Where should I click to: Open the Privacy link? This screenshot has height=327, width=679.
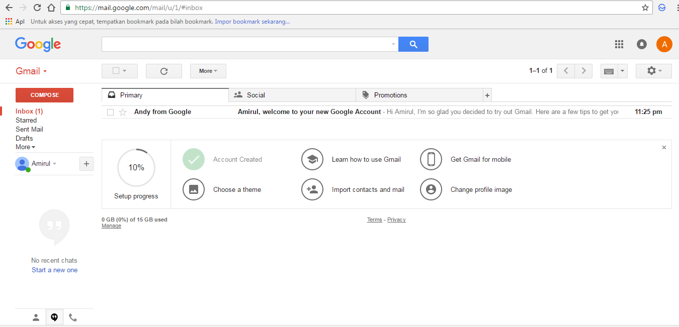396,220
